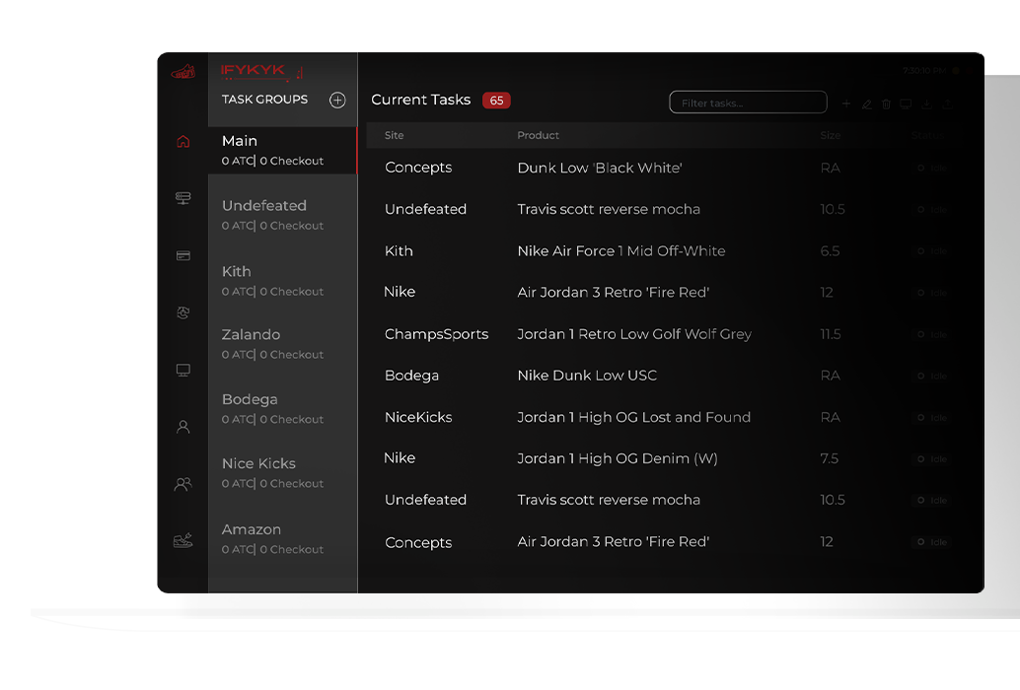Click the download import icon in toolbar
Viewport: 1020px width, 690px height.
click(x=926, y=103)
